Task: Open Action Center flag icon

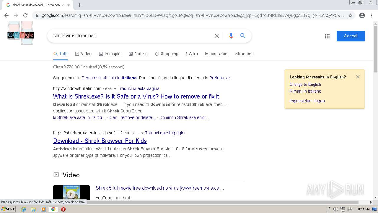Action: tap(350, 209)
